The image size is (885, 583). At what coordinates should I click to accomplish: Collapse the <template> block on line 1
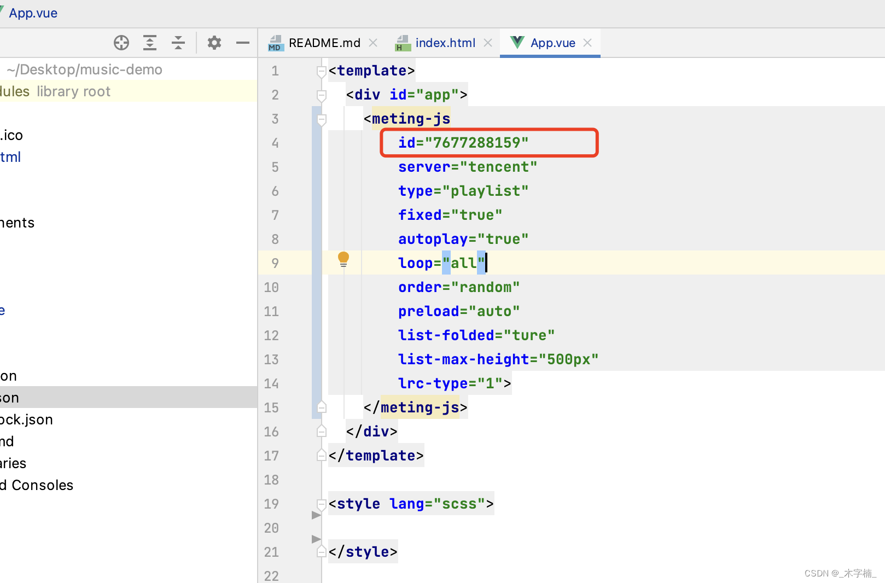(x=322, y=71)
